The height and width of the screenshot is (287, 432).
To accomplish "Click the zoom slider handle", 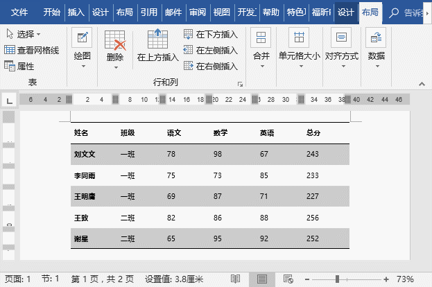I will (x=337, y=279).
